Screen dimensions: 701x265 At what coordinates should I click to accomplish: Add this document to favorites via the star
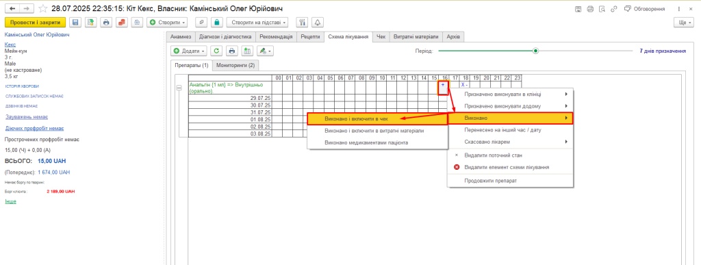(43, 8)
